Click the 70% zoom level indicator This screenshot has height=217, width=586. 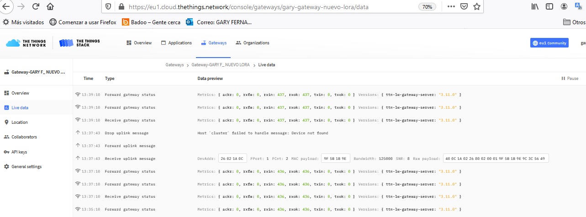(x=427, y=7)
